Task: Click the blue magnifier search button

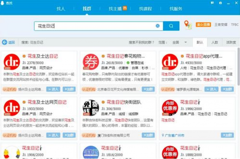Action: click(171, 26)
